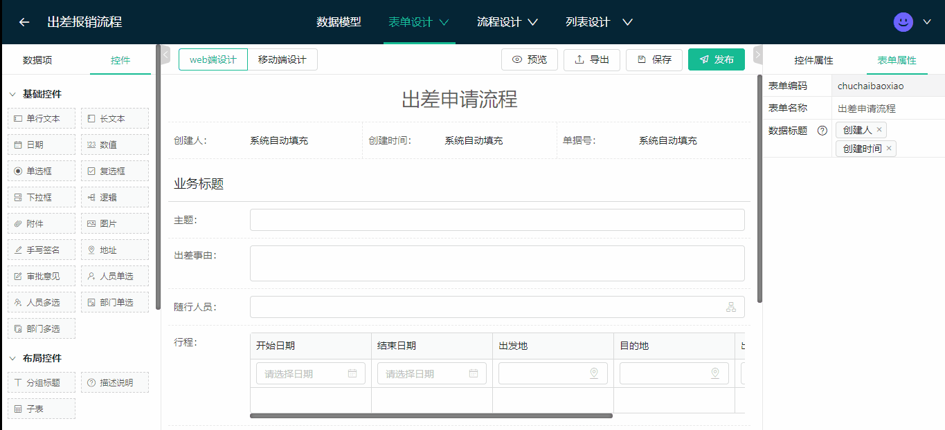Viewport: 945px width, 430px height.
Task: Select the 控件 tab
Action: coord(120,60)
